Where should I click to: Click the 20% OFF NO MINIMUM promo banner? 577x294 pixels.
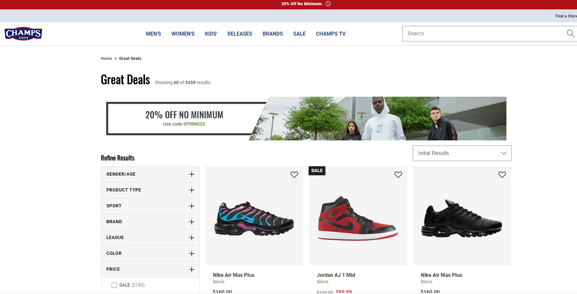(306, 119)
